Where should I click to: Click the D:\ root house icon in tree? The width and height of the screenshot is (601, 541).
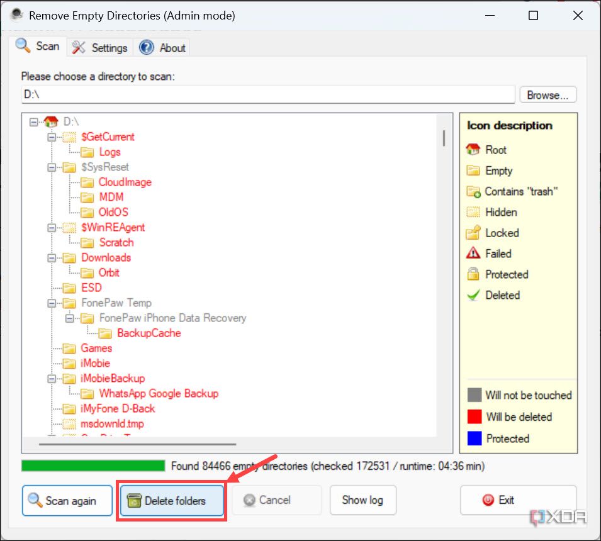51,122
